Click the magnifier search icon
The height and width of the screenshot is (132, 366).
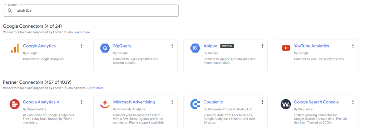point(10,11)
